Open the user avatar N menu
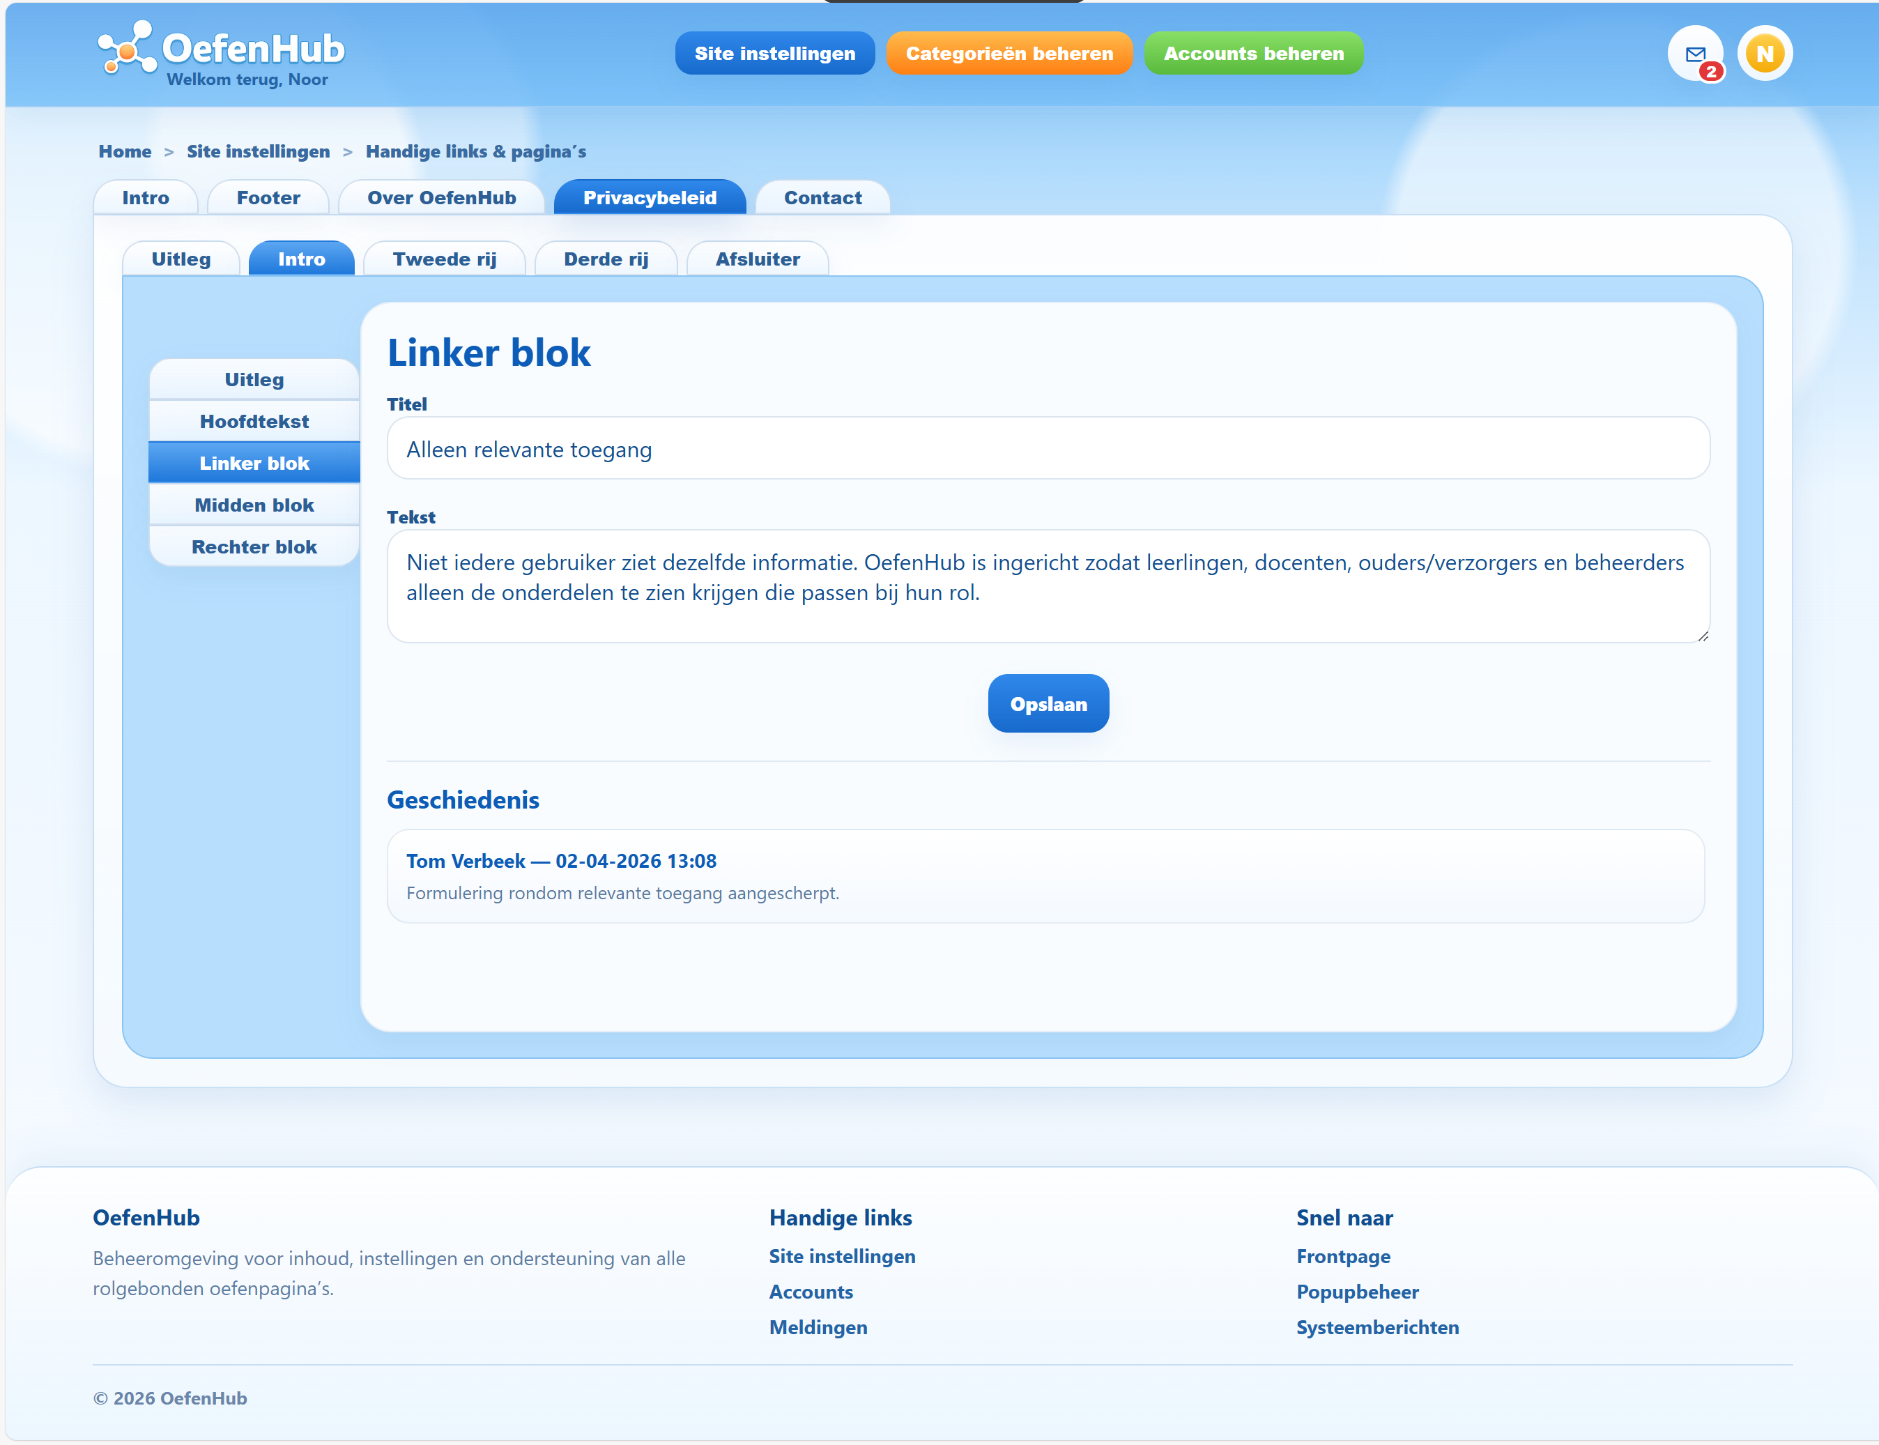 coord(1765,54)
